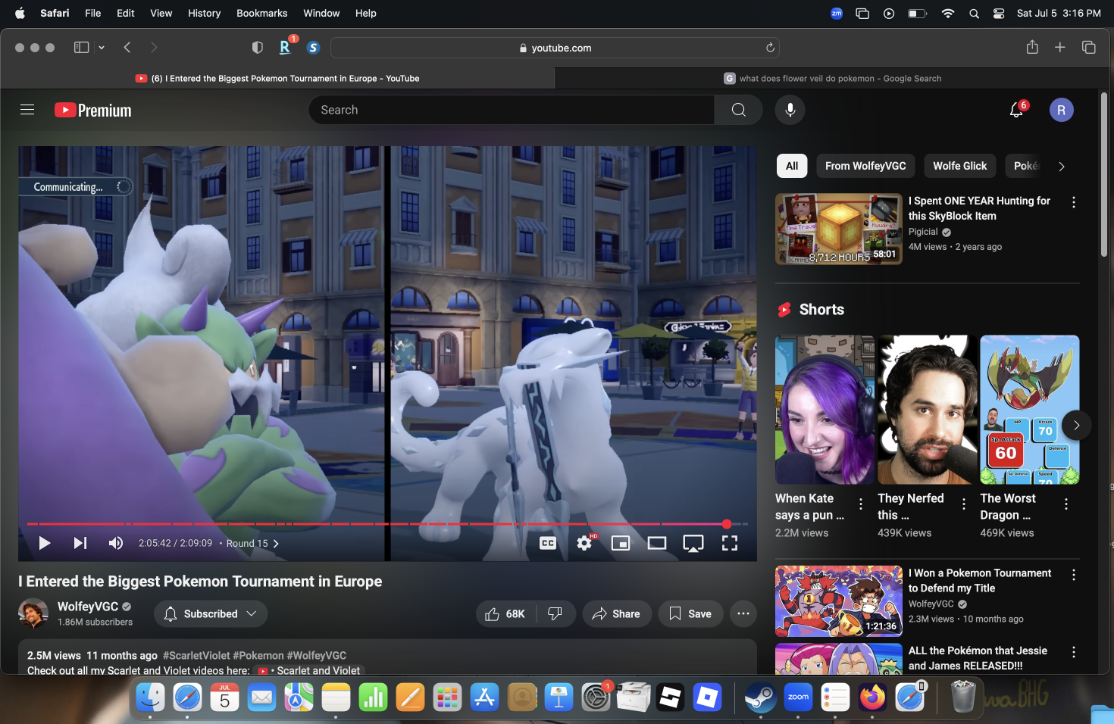Image resolution: width=1114 pixels, height=724 pixels.
Task: Open options for SkyBlock Item video
Action: coord(1074,202)
